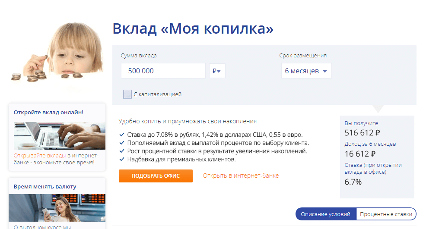The width and height of the screenshot is (442, 229).
Task: Follow the "Открыть в интернет-банке" link
Action: pos(241,176)
